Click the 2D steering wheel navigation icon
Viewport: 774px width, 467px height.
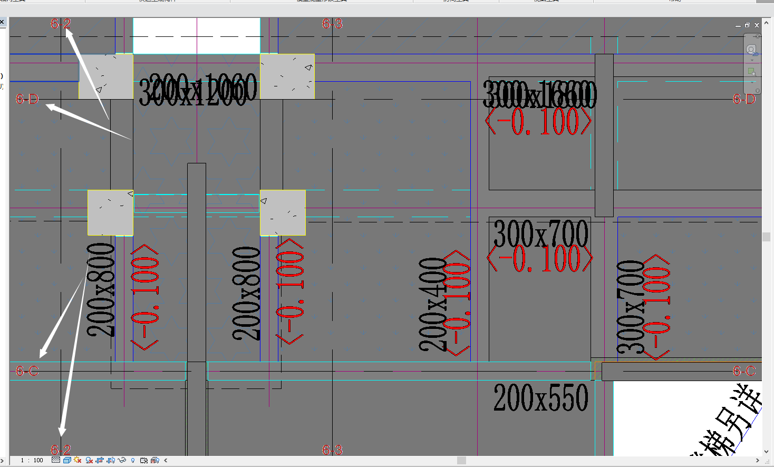pyautogui.click(x=752, y=50)
